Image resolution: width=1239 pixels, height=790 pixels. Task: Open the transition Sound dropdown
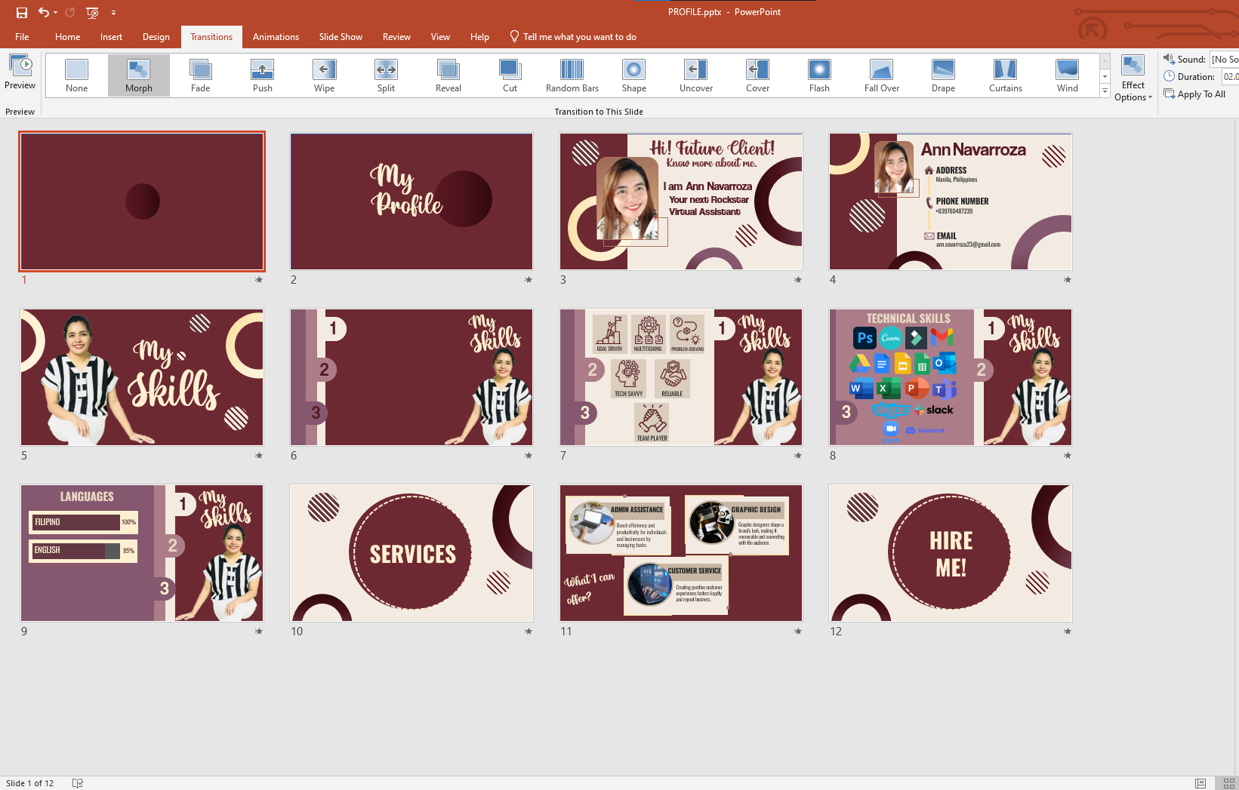pyautogui.click(x=1224, y=59)
